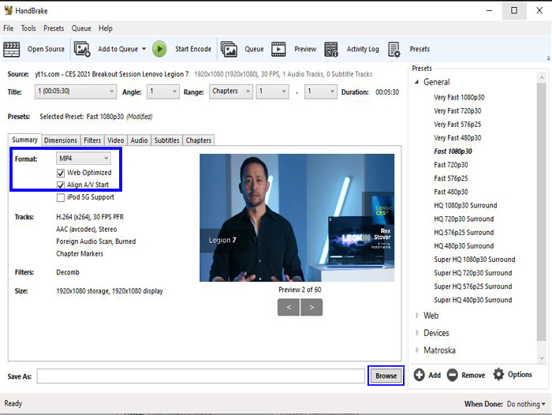552x415 pixels.
Task: Open the Range Chapters dropdown
Action: point(231,92)
